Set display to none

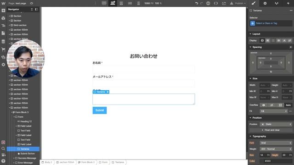click(x=290, y=40)
